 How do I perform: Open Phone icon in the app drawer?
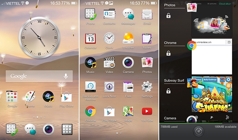coord(90,14)
